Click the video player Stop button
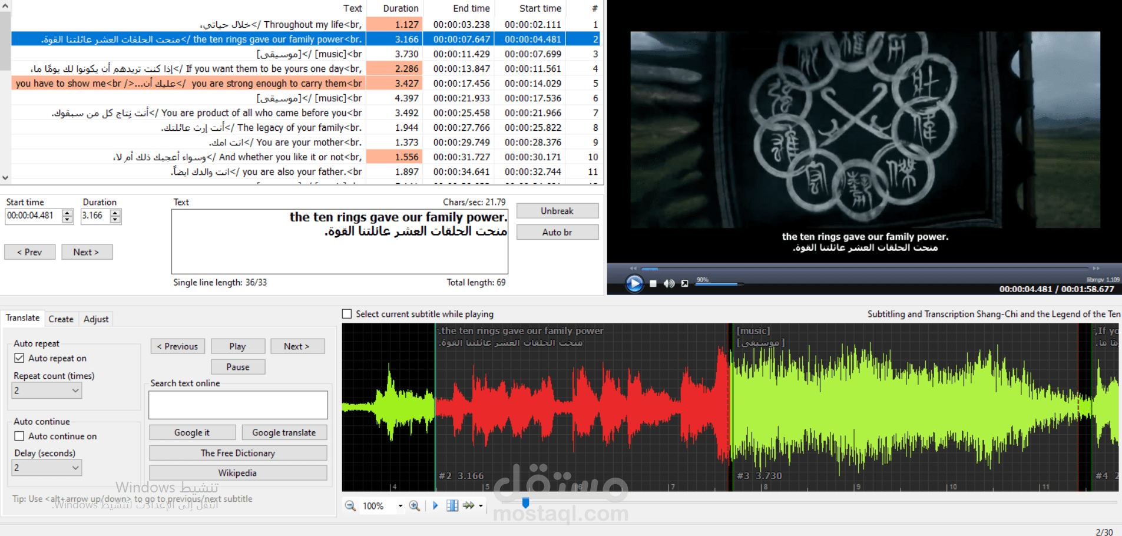Screen dimensions: 1122x536 point(653,284)
